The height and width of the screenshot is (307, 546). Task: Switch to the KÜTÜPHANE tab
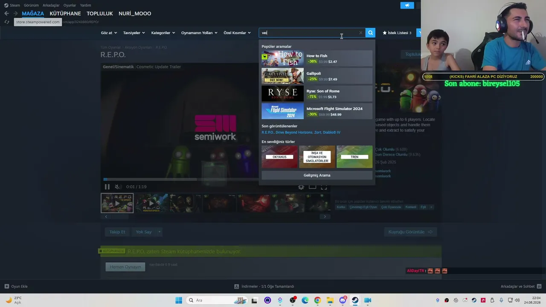(x=65, y=14)
